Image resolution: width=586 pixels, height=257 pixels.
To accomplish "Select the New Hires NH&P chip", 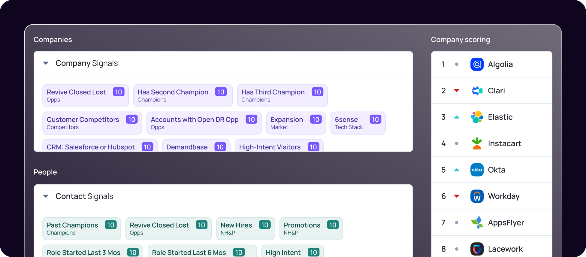I will click(246, 228).
